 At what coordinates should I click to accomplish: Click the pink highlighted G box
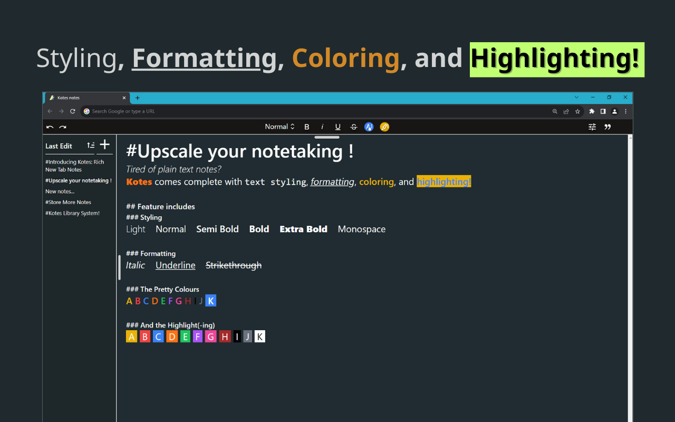pyautogui.click(x=211, y=337)
